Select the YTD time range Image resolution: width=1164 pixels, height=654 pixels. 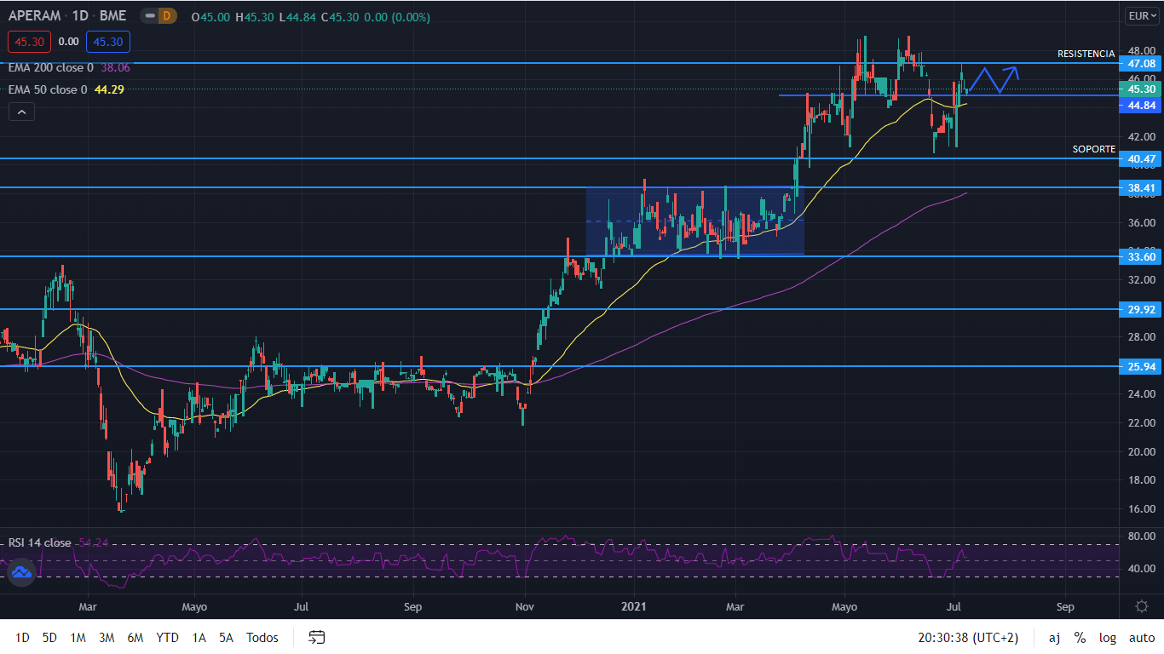pos(167,638)
